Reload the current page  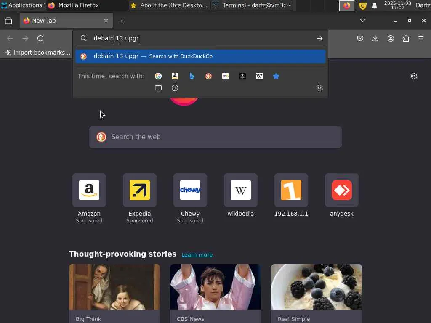40,38
